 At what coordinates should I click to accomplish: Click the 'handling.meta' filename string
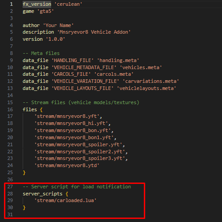click(118, 60)
